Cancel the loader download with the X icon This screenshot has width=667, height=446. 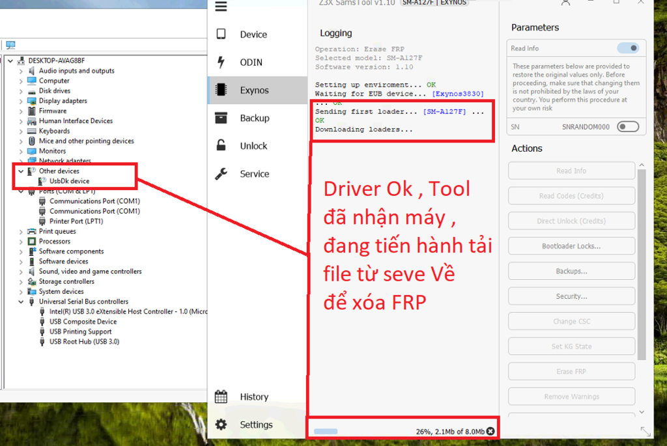click(x=490, y=431)
